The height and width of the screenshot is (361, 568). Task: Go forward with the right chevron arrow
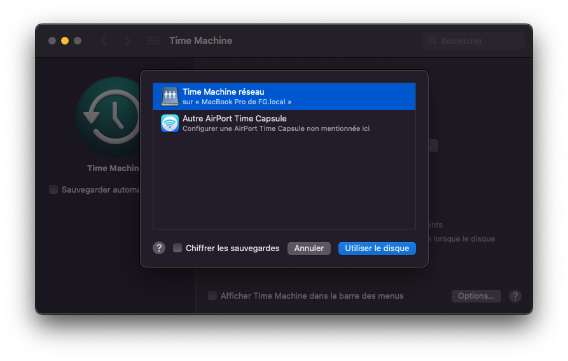127,41
